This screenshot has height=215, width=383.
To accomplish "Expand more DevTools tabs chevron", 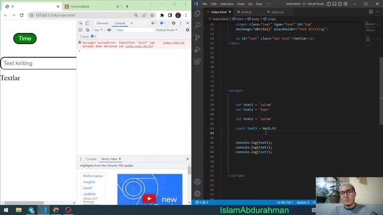I will pyautogui.click(x=132, y=23).
